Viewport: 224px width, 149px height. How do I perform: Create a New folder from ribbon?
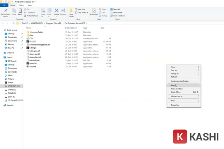pos(71,13)
